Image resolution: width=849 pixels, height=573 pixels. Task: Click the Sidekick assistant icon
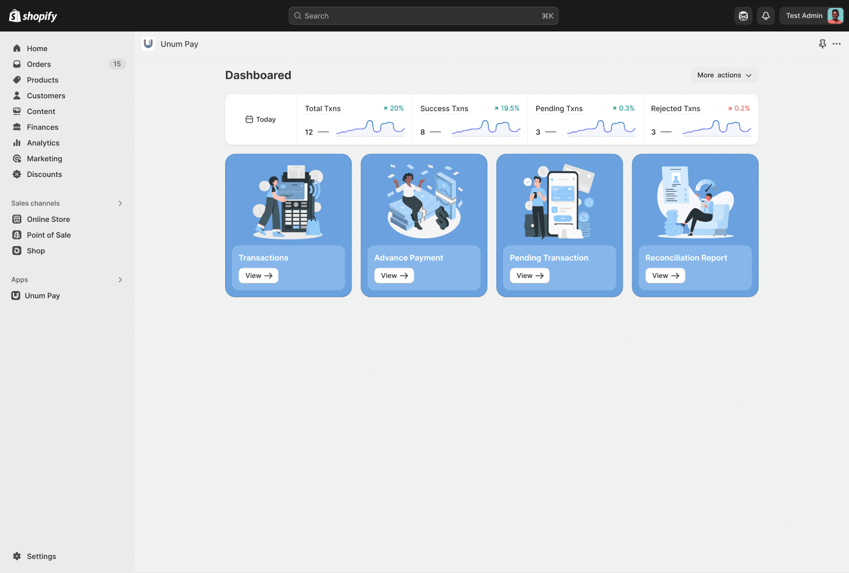(743, 16)
